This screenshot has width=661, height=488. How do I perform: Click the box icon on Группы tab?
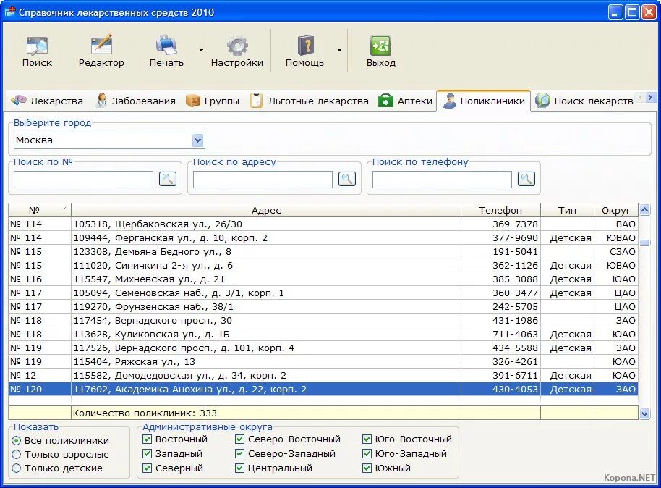(192, 101)
